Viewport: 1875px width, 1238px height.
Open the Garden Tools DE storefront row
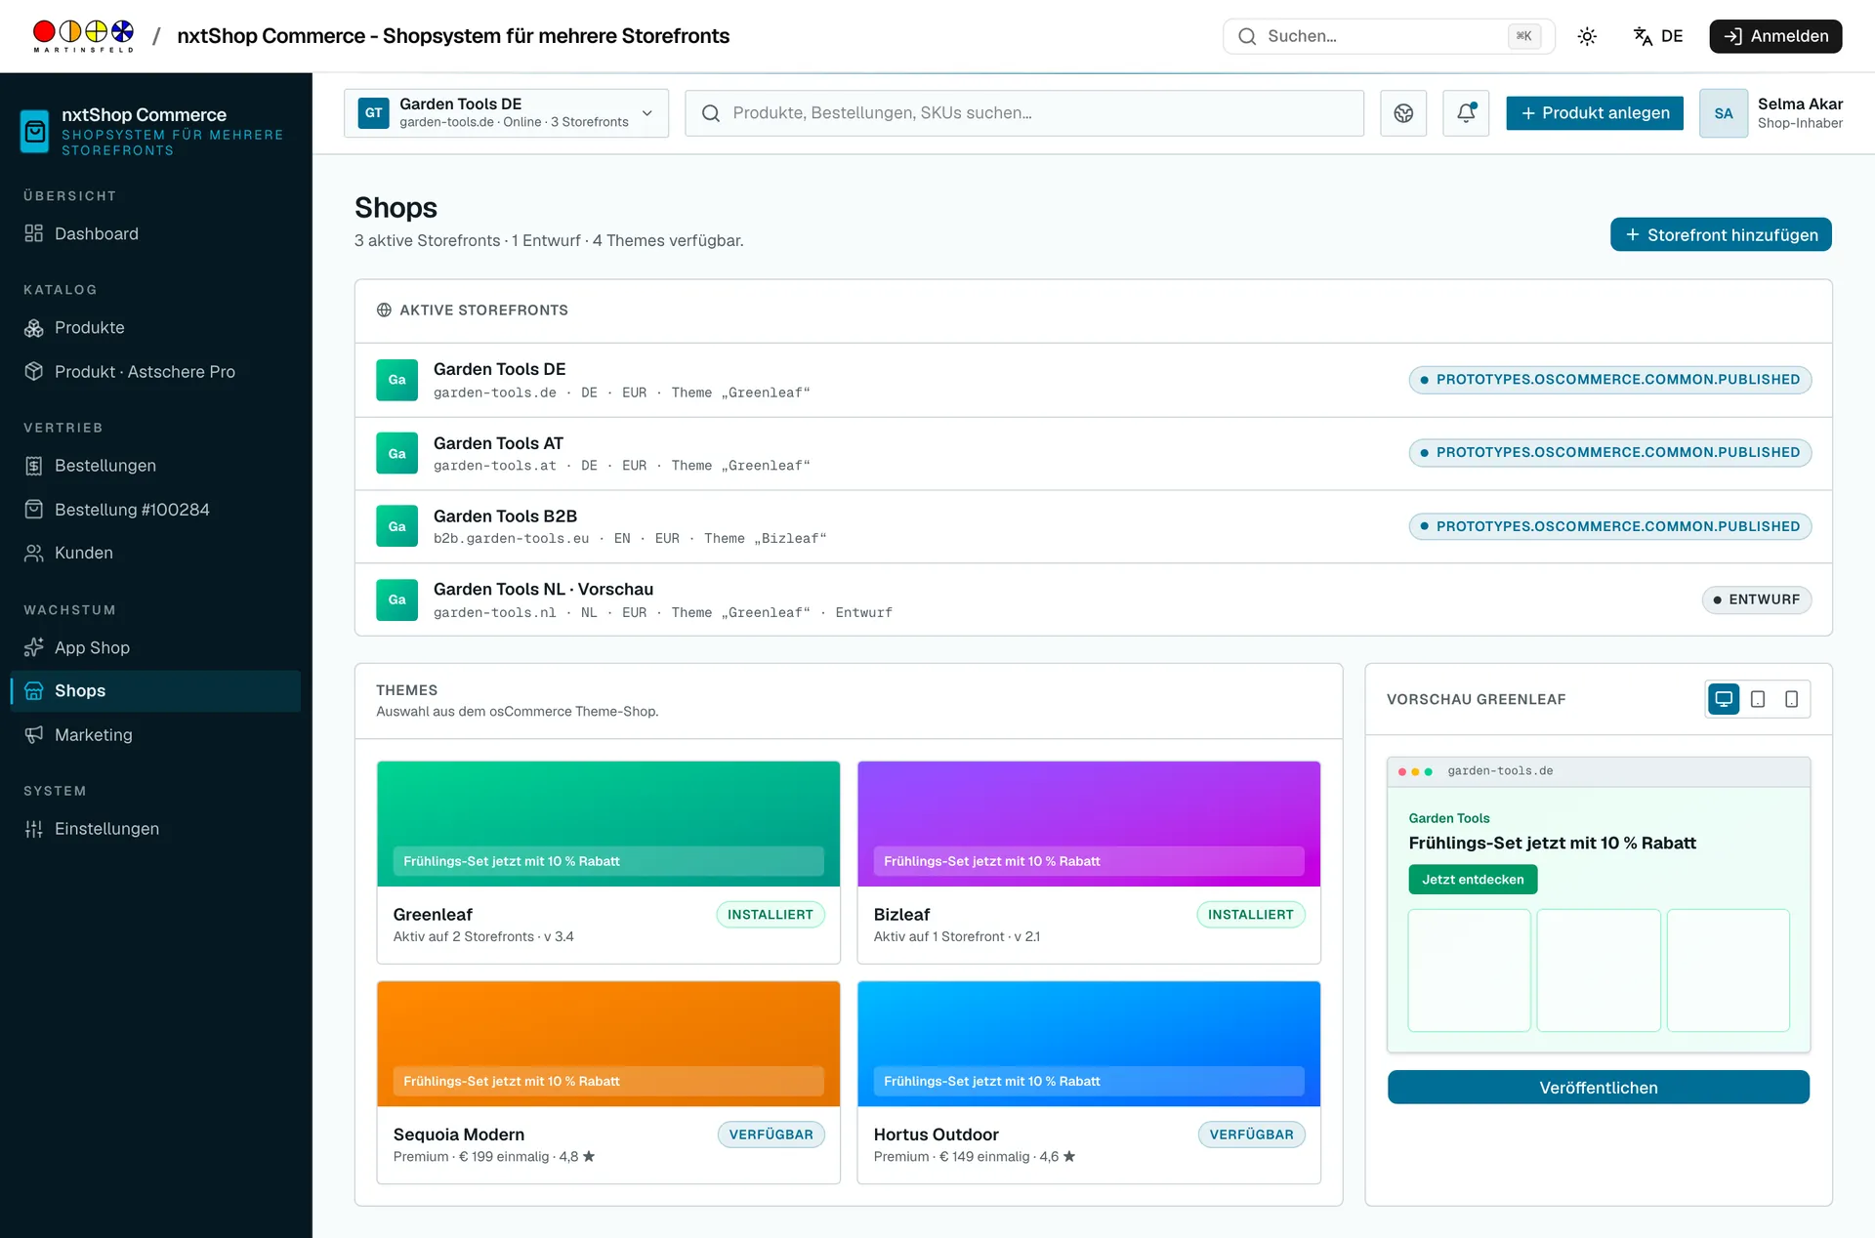point(1093,380)
